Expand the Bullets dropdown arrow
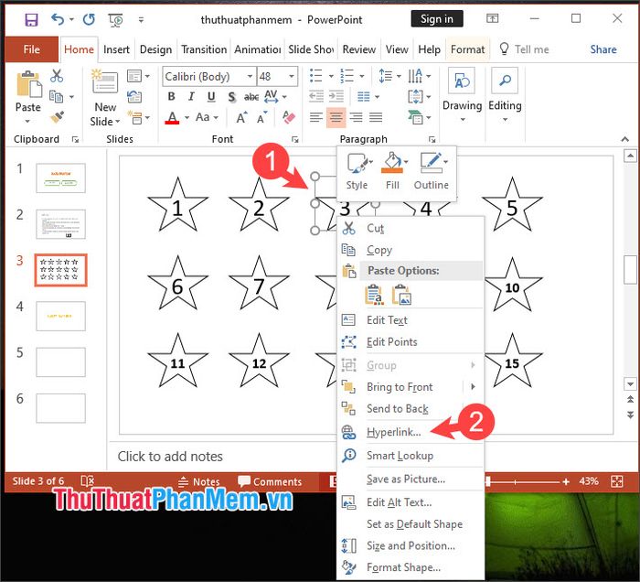This screenshot has height=582, width=640. [x=331, y=76]
